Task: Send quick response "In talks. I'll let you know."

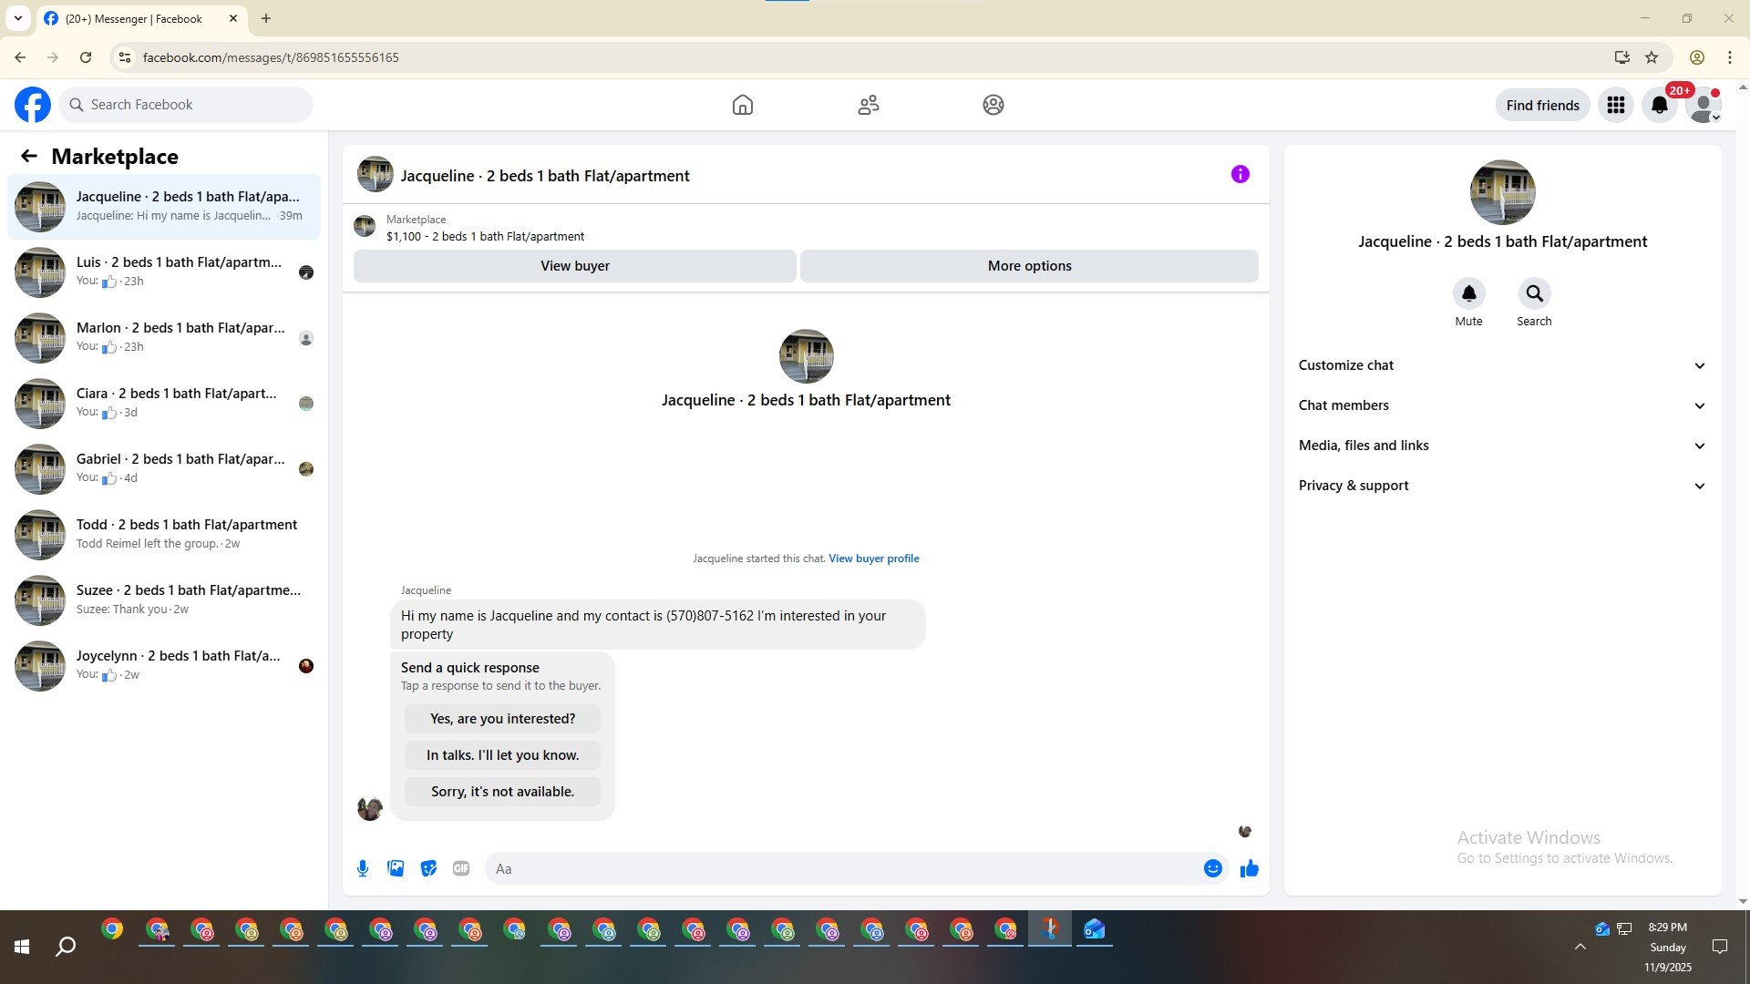Action: [x=502, y=755]
